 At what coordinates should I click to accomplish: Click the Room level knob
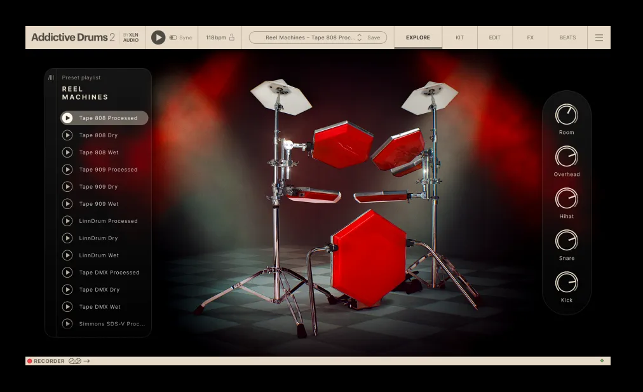tap(566, 115)
